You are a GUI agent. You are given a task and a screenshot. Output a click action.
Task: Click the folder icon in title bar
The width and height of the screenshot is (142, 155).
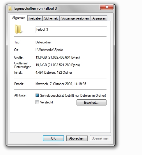click(x=10, y=8)
